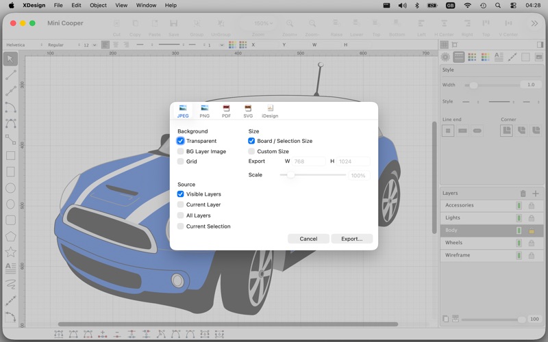Delete layer with the trash icon

click(523, 194)
